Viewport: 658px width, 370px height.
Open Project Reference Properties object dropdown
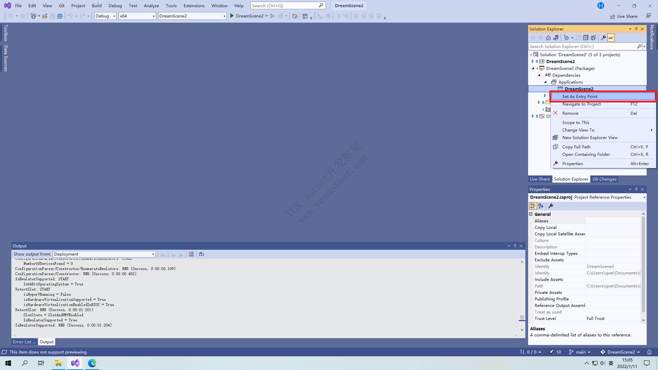[644, 198]
